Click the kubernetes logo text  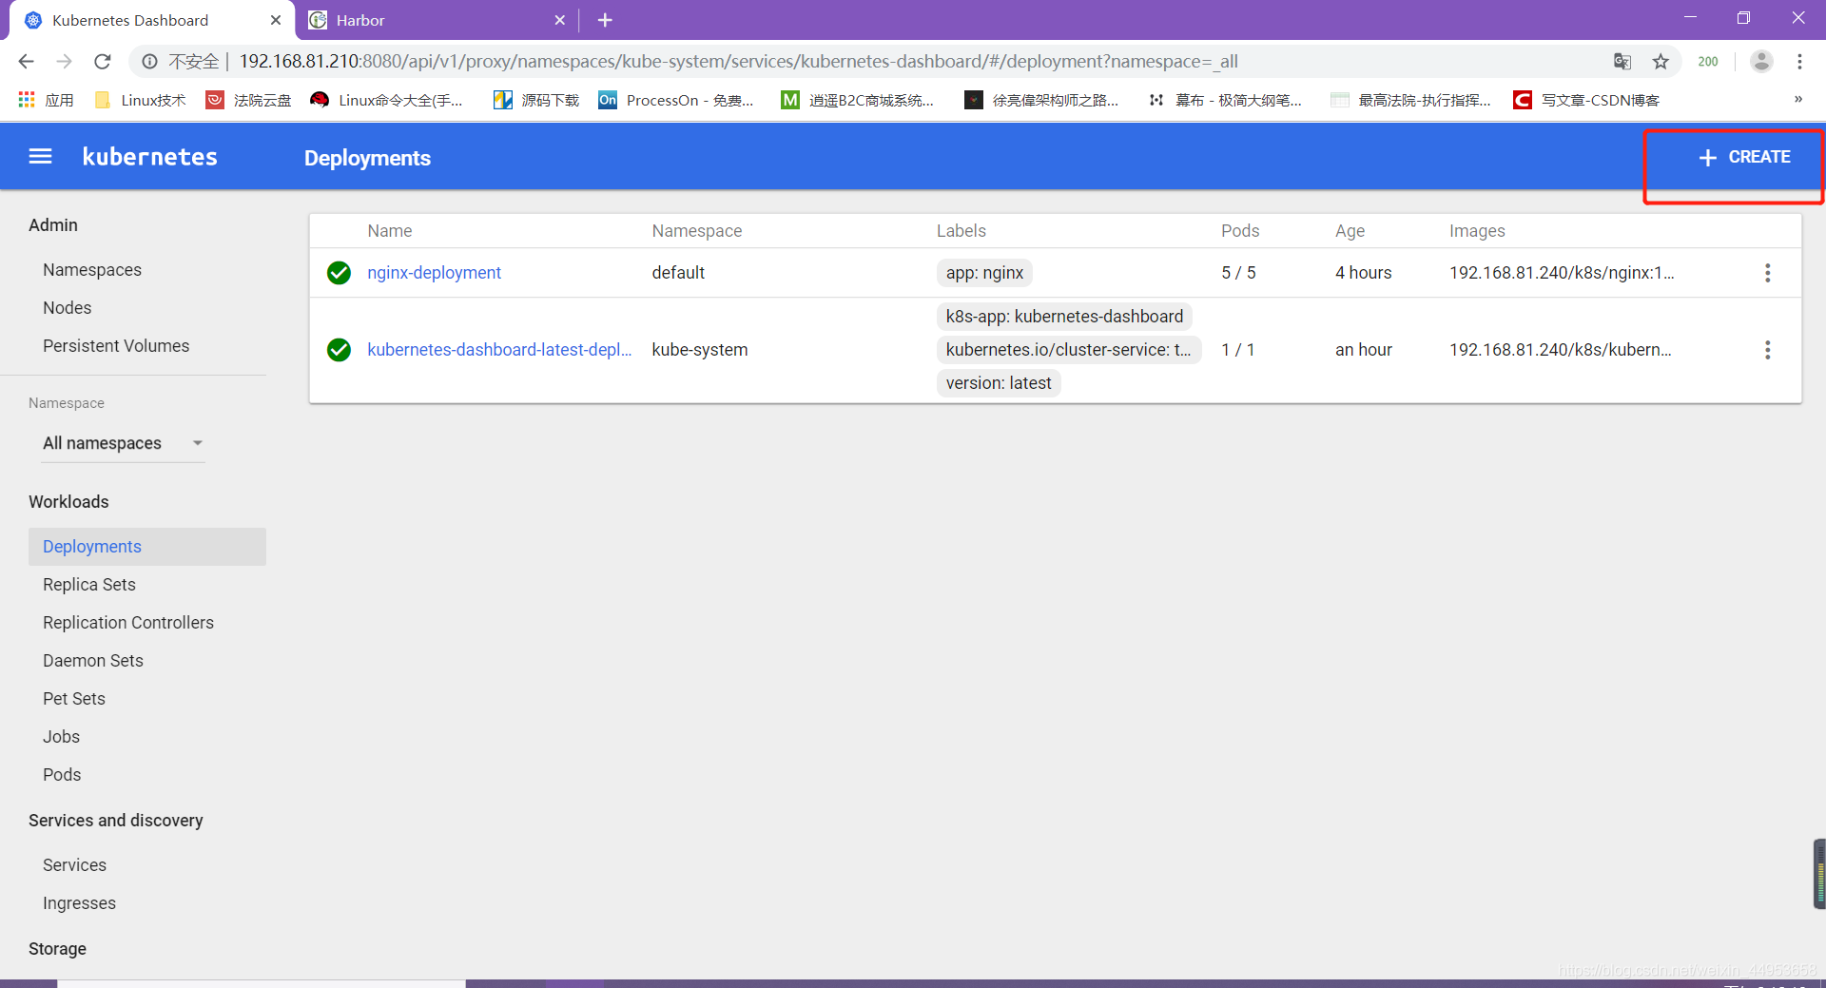coord(149,157)
